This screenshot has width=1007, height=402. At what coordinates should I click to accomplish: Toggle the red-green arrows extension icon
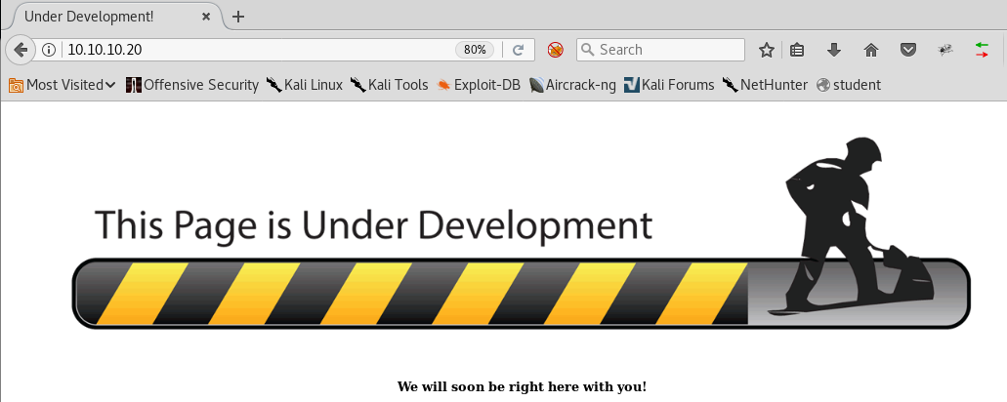tap(982, 50)
